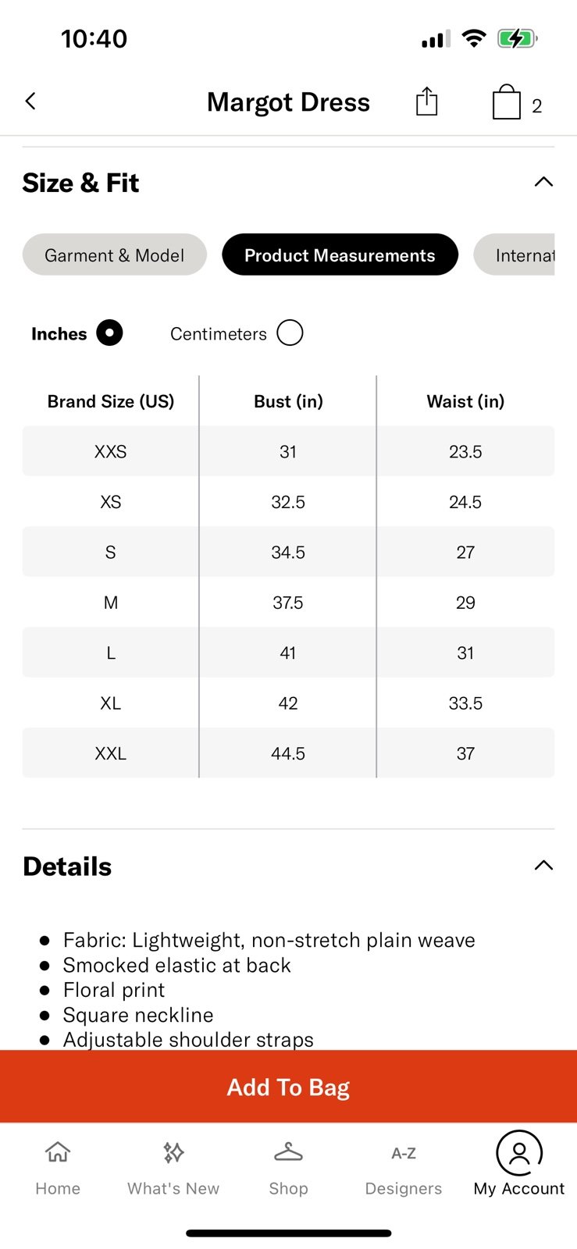Open the shopping bag icon
Image resolution: width=577 pixels, height=1249 pixels.
point(507,101)
